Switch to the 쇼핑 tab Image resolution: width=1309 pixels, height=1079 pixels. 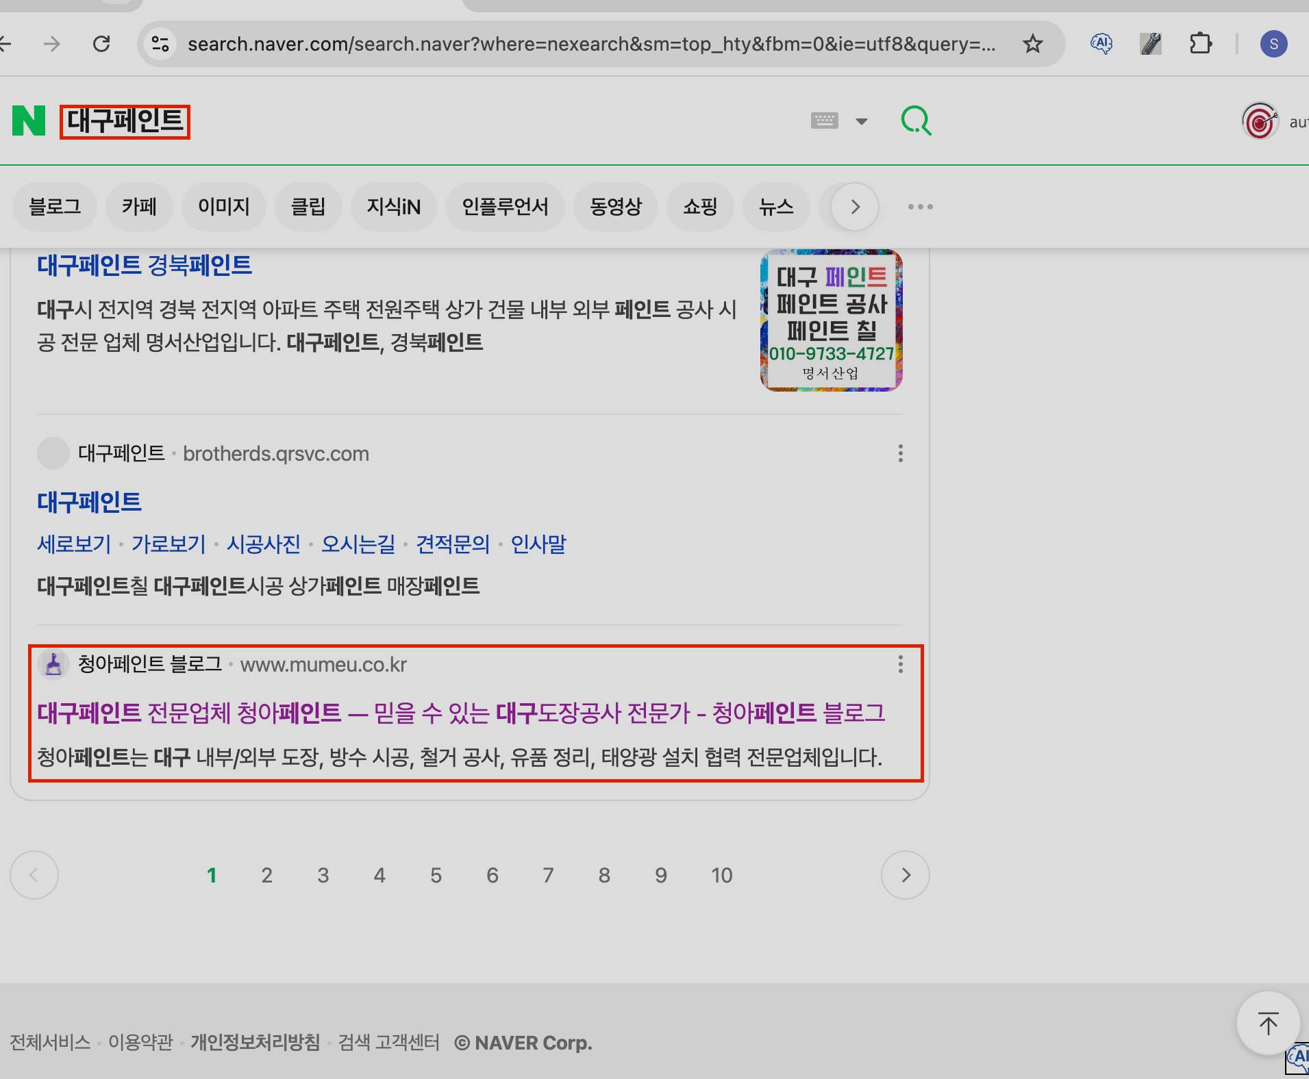click(x=700, y=207)
